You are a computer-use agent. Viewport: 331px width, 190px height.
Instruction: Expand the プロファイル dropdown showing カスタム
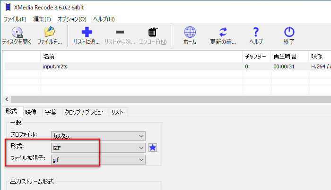coord(98,136)
